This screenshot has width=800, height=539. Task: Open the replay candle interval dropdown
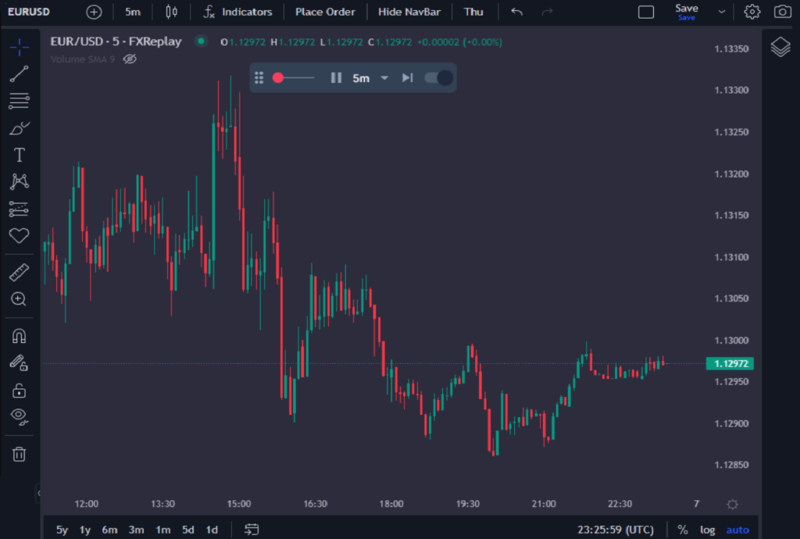(x=367, y=77)
